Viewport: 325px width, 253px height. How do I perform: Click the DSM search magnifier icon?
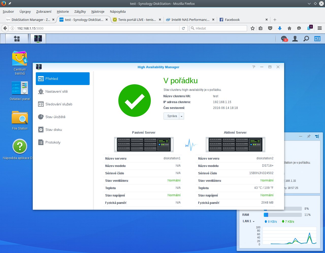pos(306,39)
